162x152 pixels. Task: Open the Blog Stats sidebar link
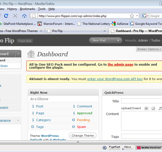pyautogui.click(x=4, y=66)
